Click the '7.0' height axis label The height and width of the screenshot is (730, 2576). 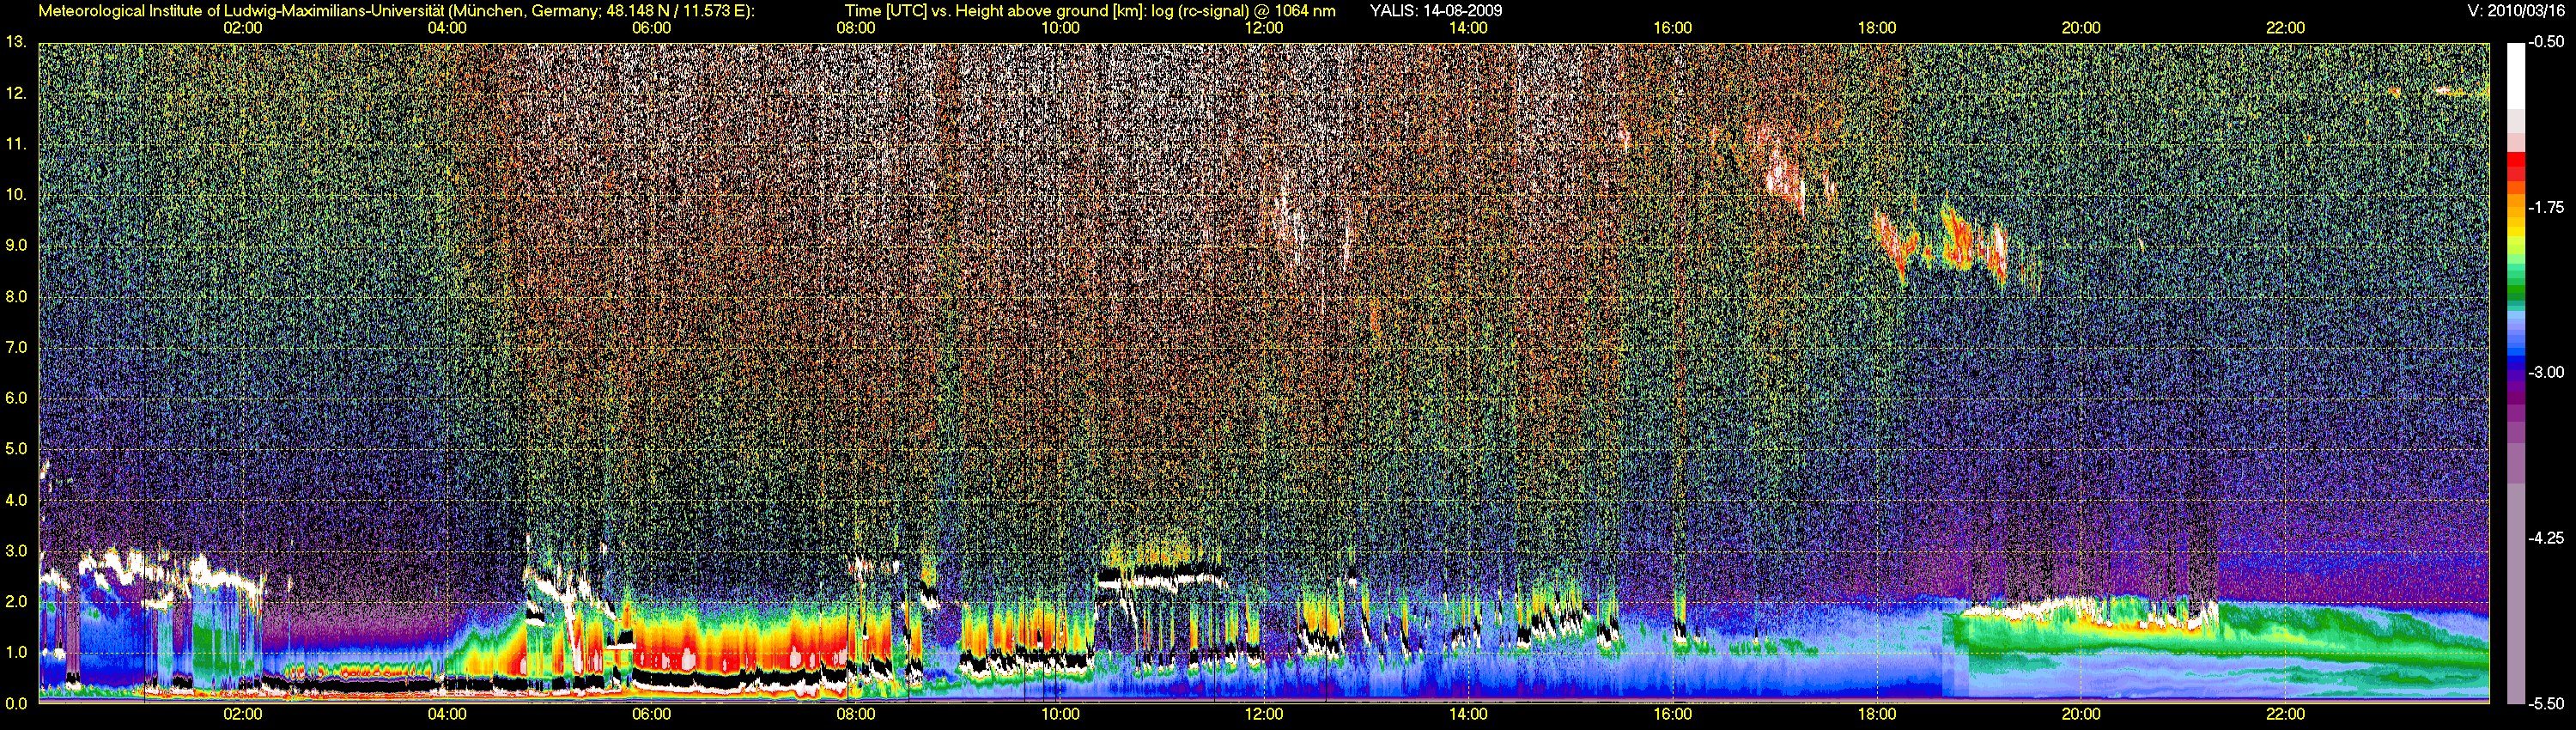click(x=16, y=347)
